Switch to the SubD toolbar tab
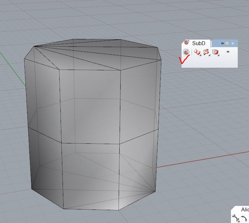This screenshot has height=223, width=249. [x=196, y=43]
